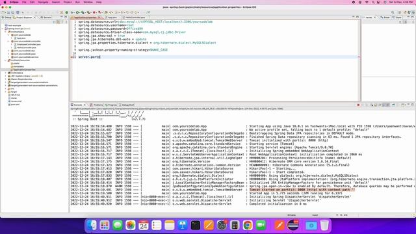Screen dimensions: 416x234
Task: Toggle Pin Console
Action: click(393, 105)
